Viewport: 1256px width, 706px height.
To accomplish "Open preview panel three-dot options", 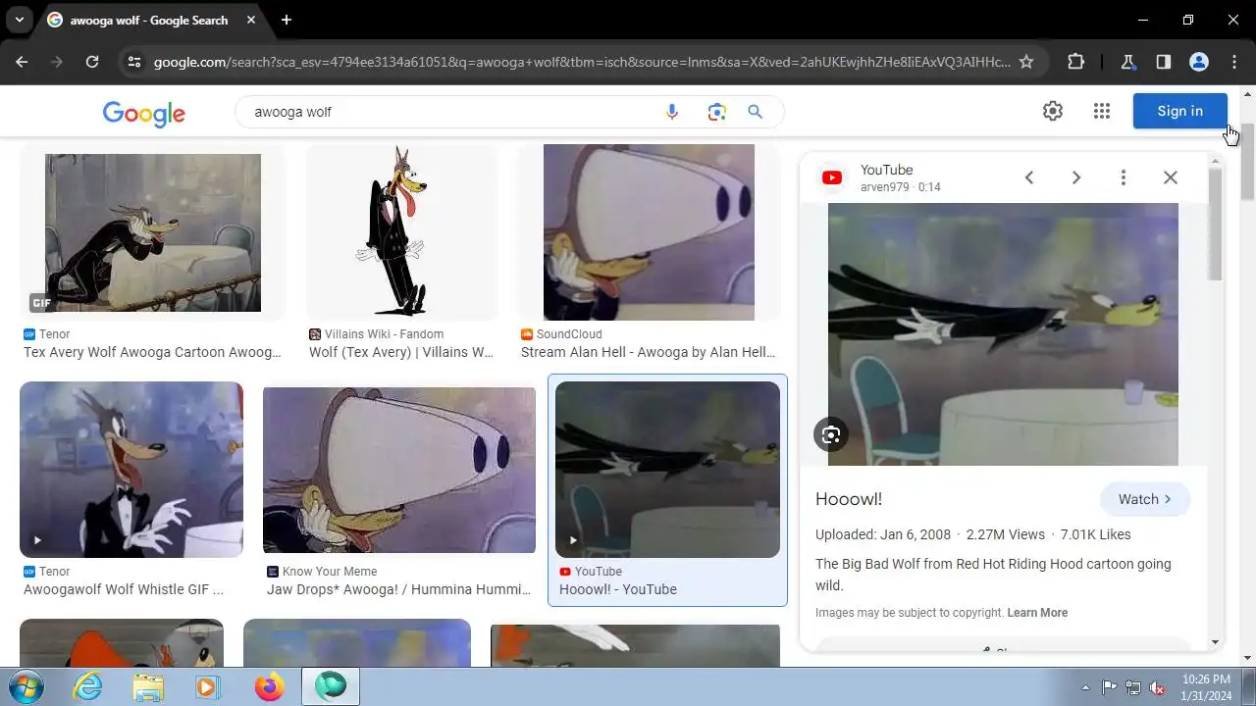I will [1124, 177].
